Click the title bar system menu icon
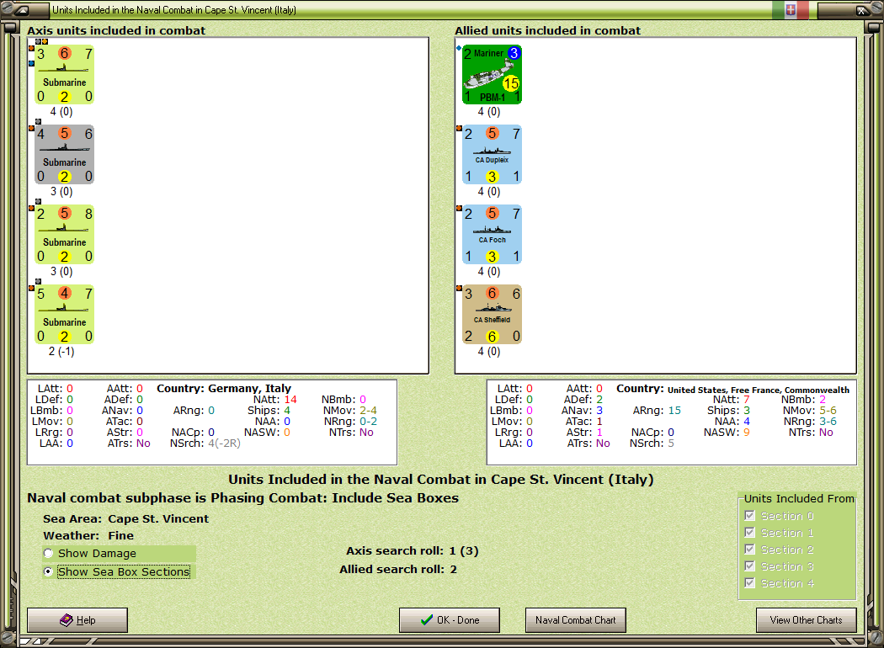The width and height of the screenshot is (884, 648). pos(22,9)
